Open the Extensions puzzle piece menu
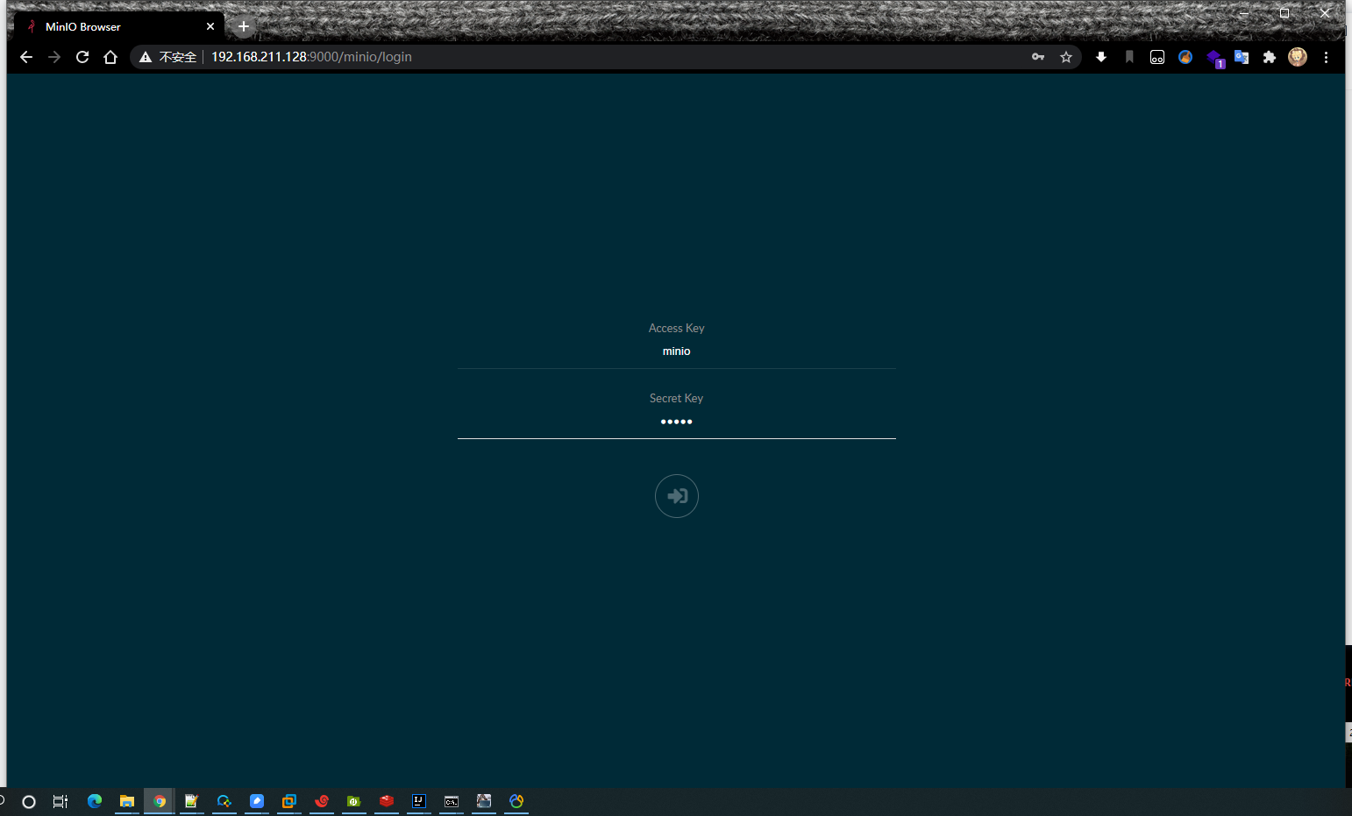The height and width of the screenshot is (816, 1352). coord(1269,57)
